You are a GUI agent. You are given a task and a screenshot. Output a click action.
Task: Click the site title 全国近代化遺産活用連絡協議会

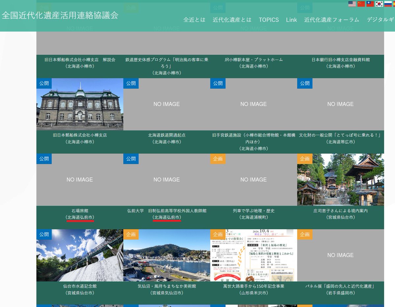[60, 15]
